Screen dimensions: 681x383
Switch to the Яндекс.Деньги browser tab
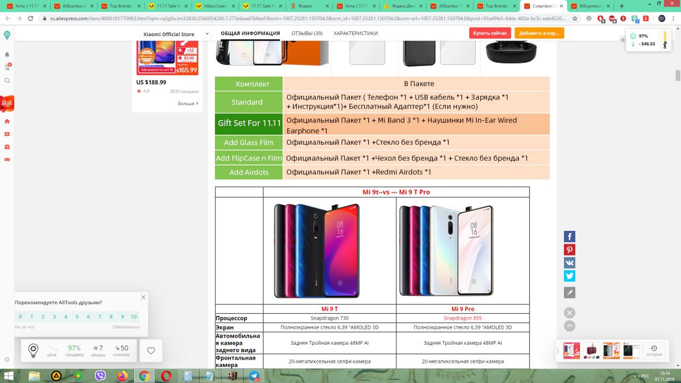click(x=402, y=6)
